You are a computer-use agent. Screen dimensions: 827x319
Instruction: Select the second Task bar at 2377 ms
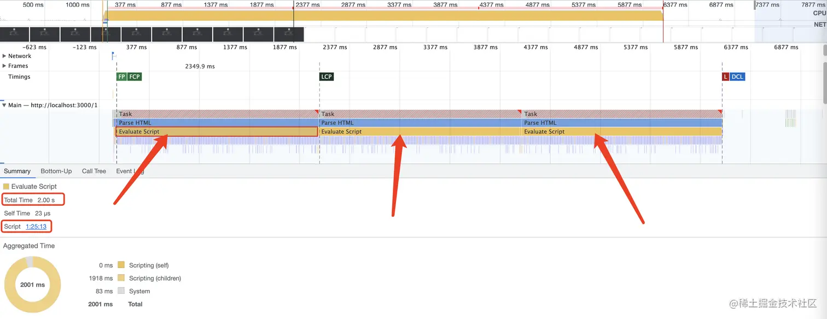[420, 114]
